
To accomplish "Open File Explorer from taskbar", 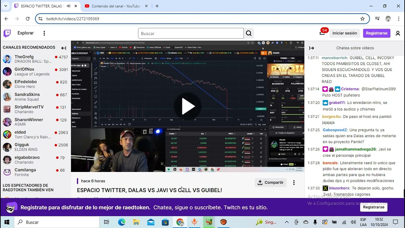I will tap(136, 222).
